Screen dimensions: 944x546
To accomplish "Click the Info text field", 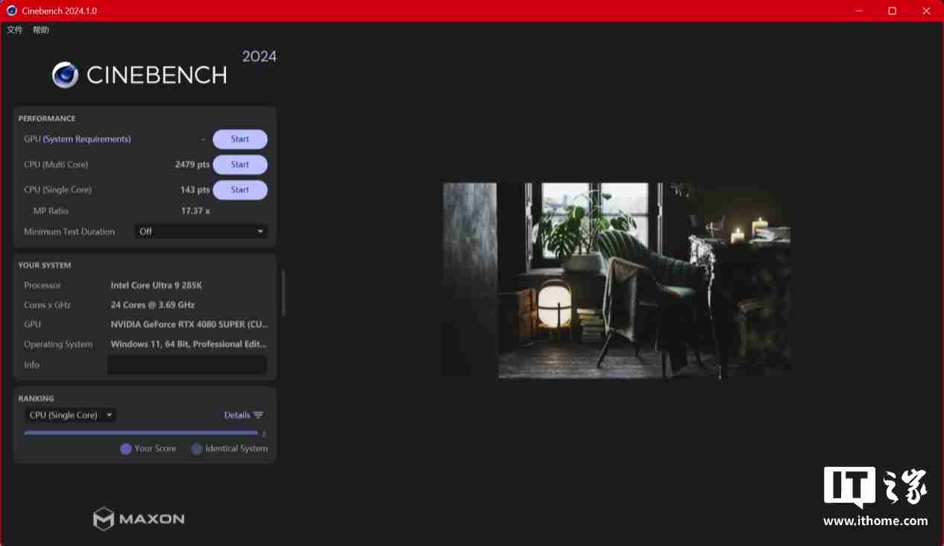I will click(187, 365).
